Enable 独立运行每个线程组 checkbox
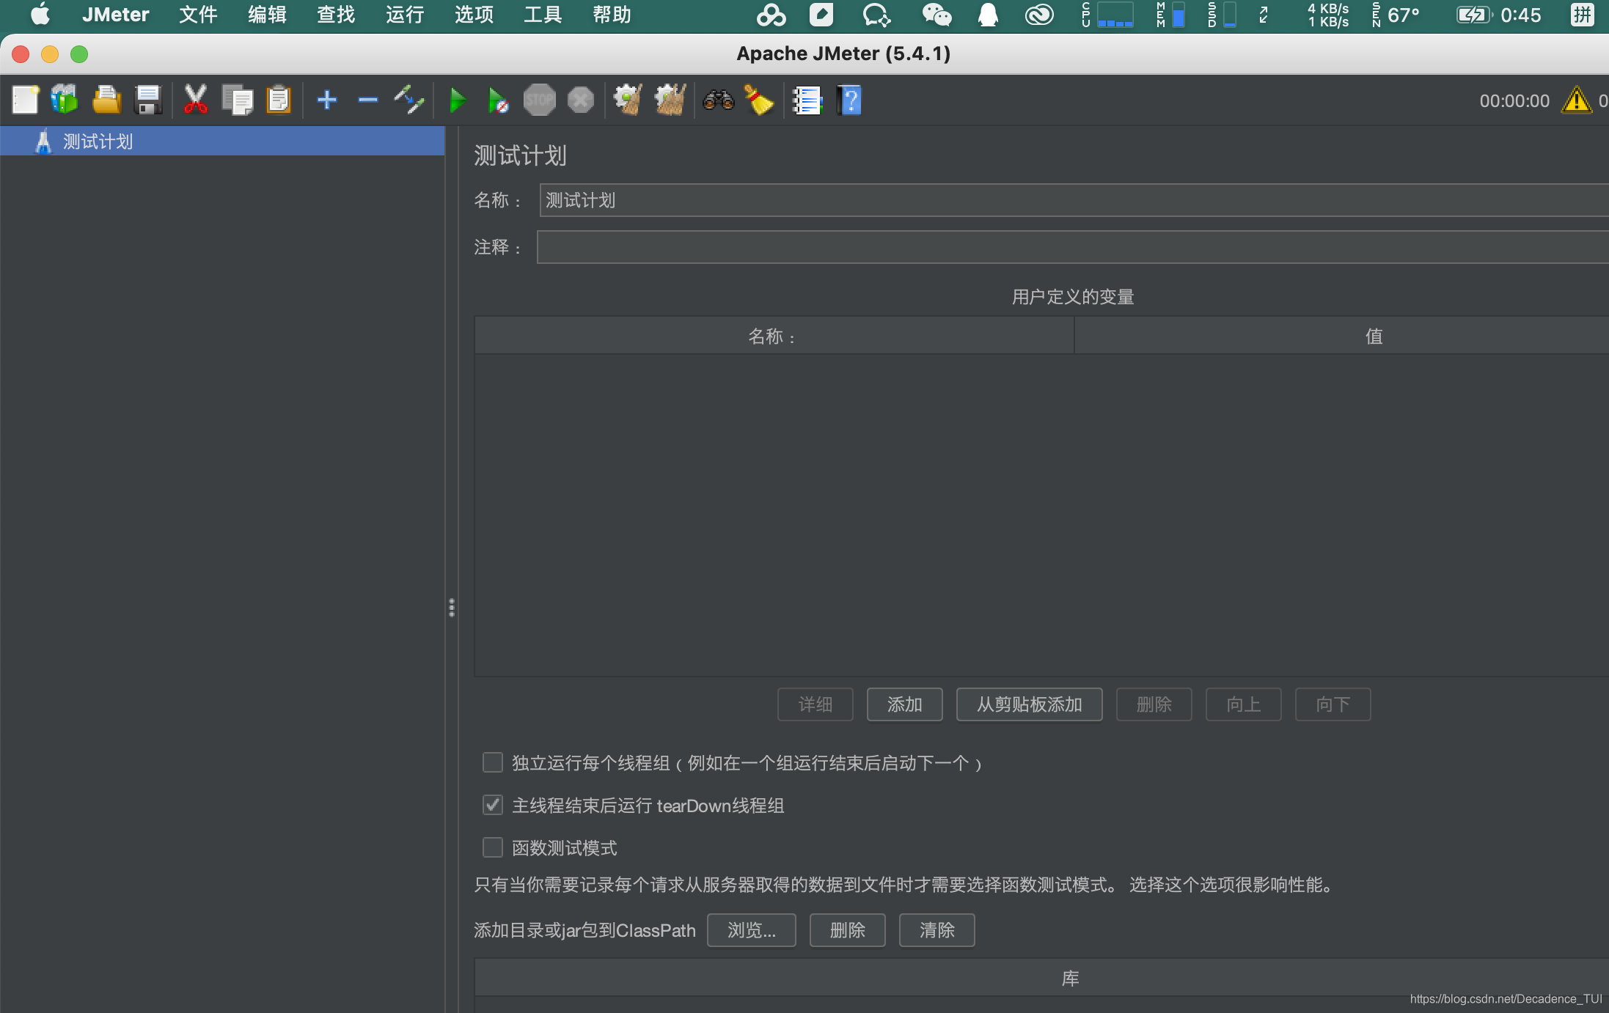This screenshot has height=1013, width=1609. tap(492, 762)
